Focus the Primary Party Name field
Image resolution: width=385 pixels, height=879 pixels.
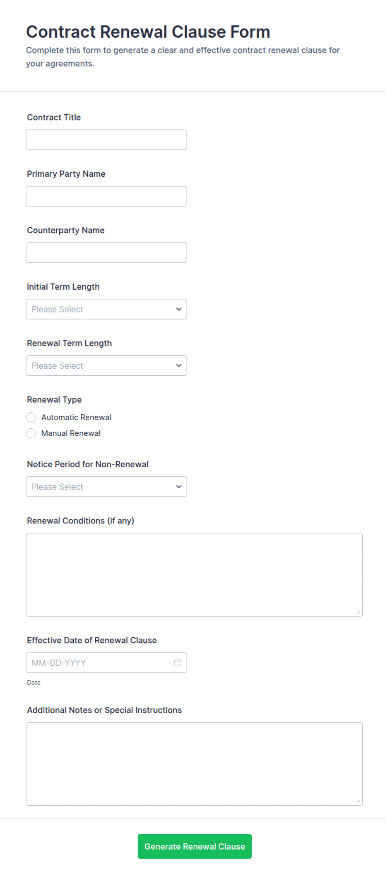(106, 196)
